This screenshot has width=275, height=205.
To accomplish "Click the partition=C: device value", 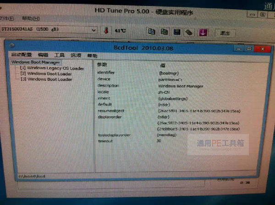I will tap(170, 80).
